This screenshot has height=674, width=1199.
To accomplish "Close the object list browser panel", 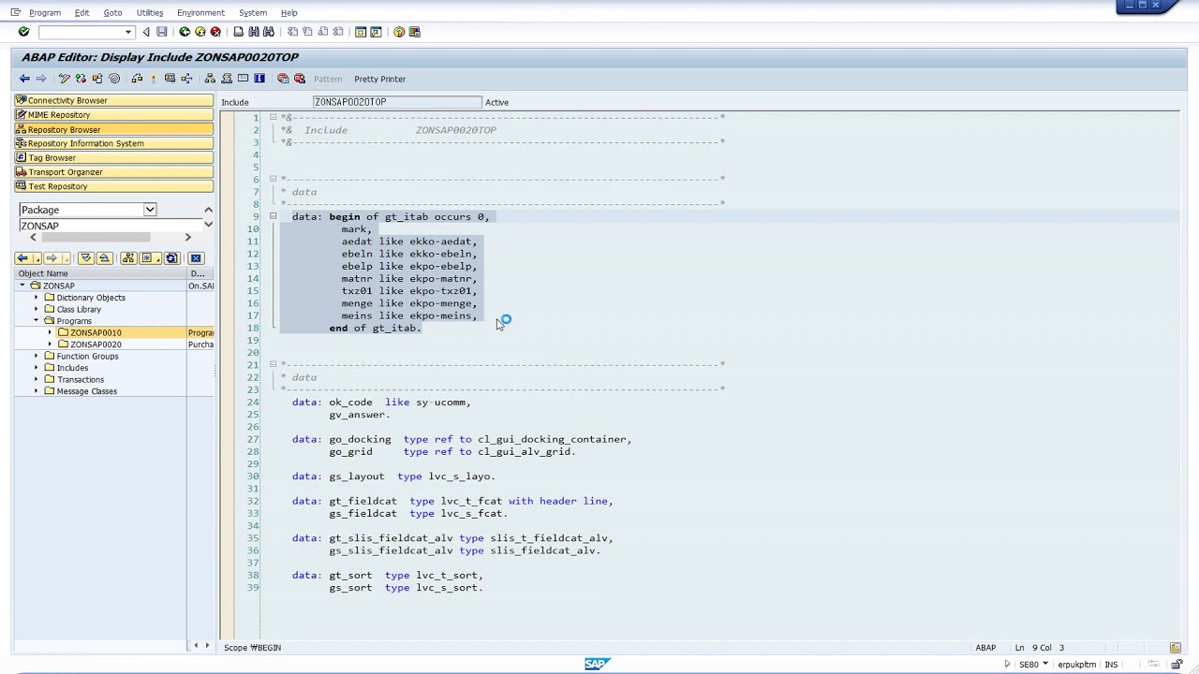I will 196,258.
